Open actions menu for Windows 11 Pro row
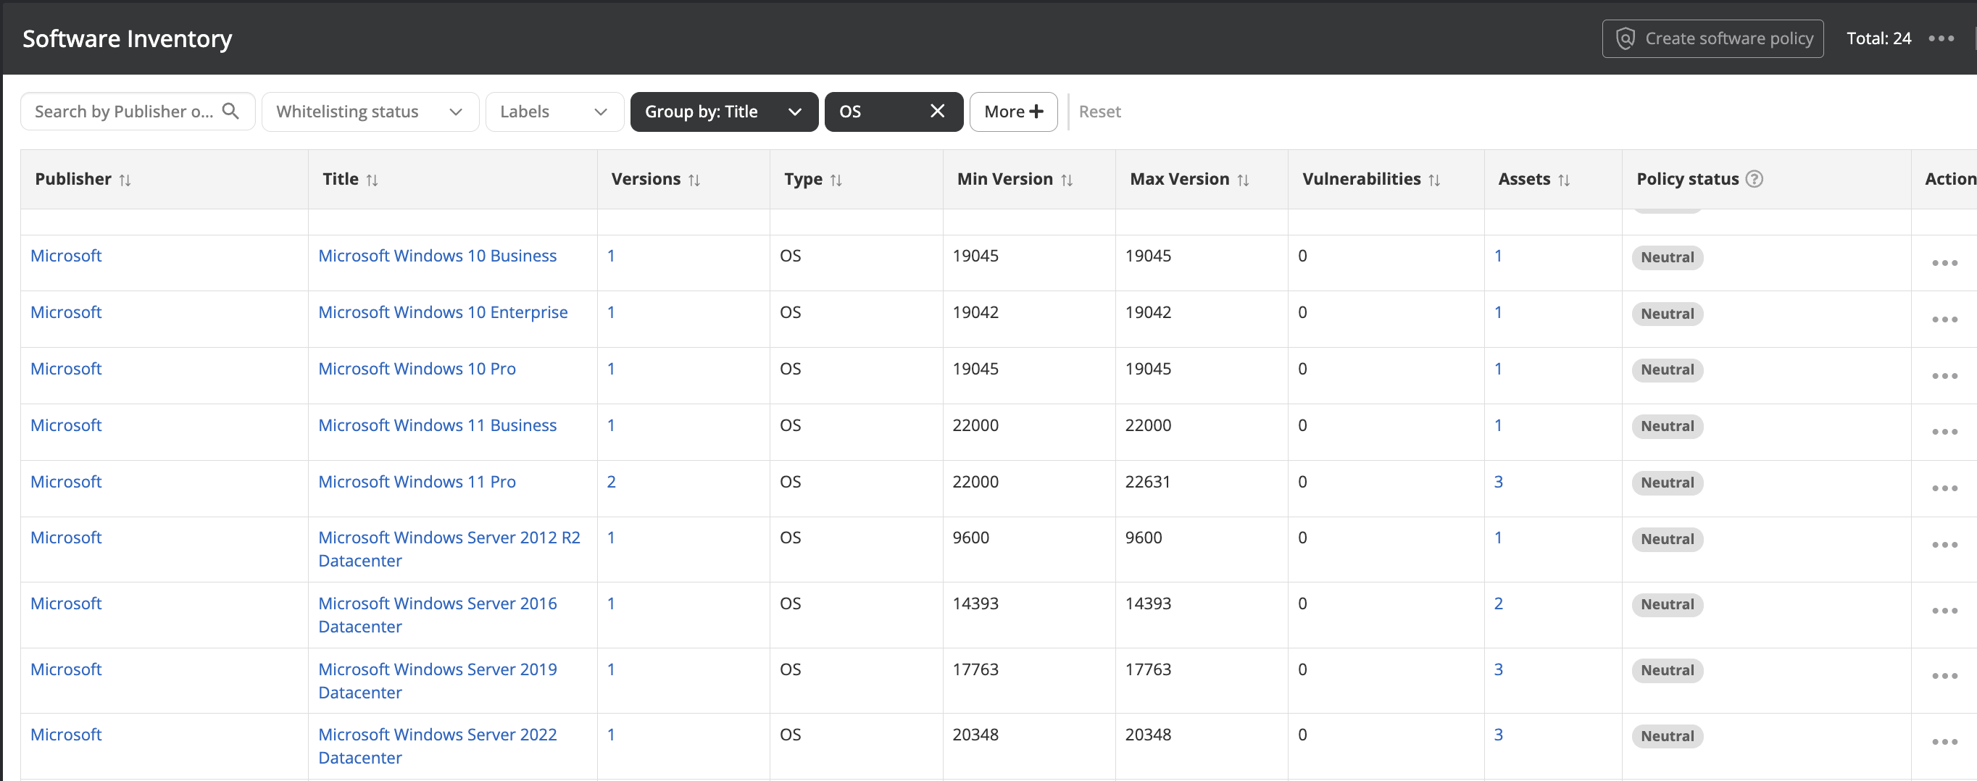The image size is (1977, 781). [x=1944, y=489]
